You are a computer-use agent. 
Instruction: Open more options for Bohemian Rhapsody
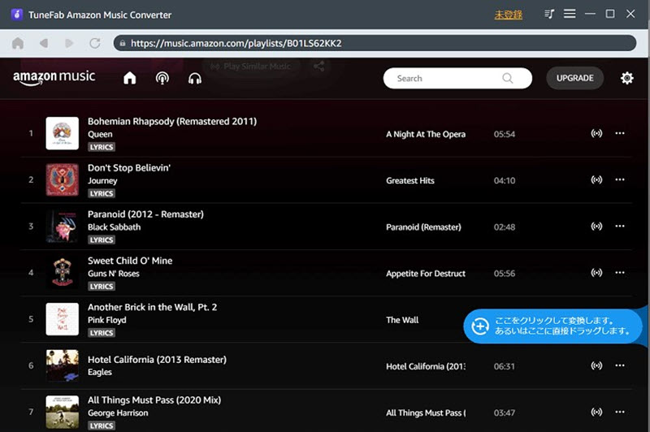(620, 133)
